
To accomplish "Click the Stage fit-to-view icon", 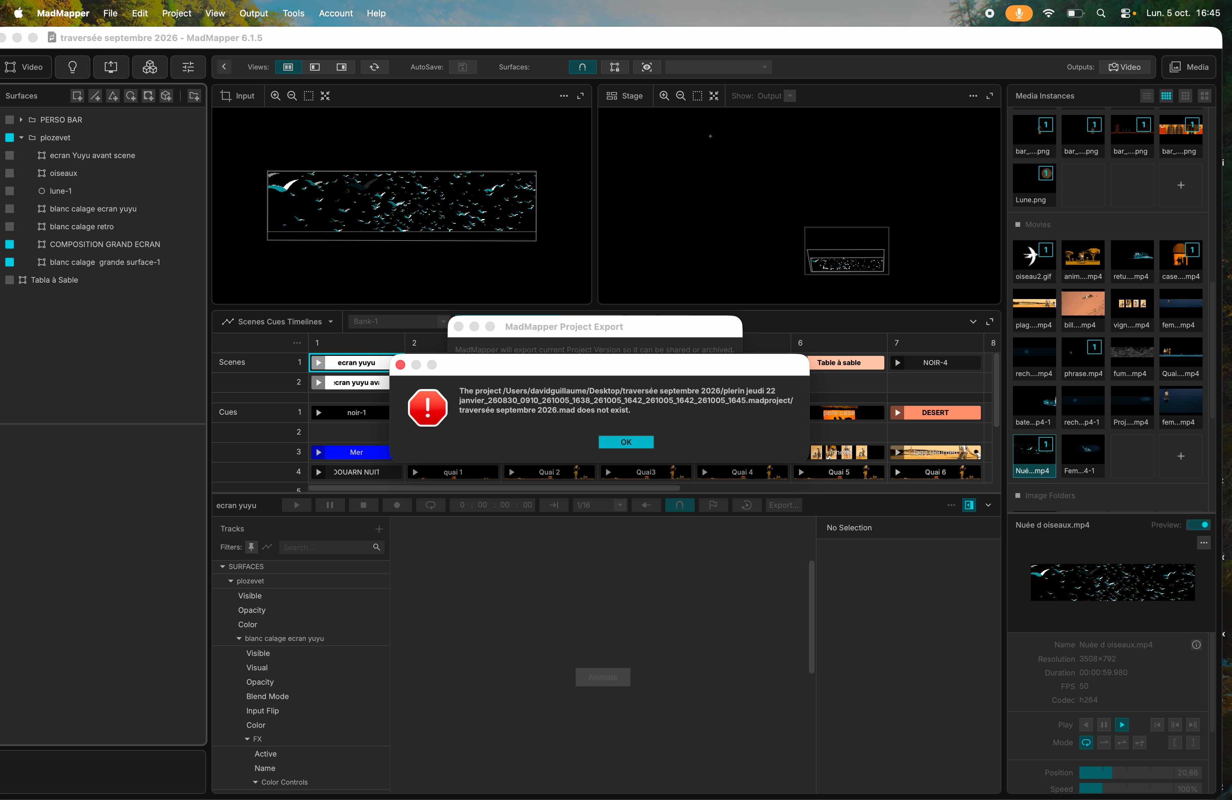I will point(714,96).
